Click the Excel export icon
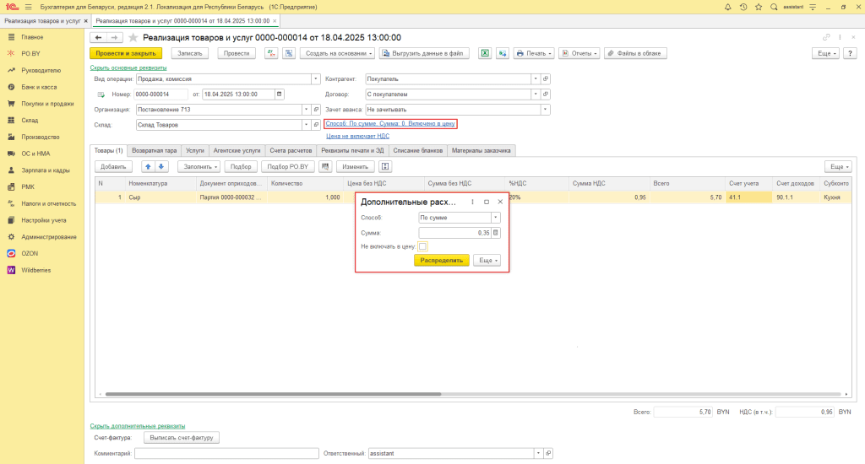 click(x=484, y=53)
